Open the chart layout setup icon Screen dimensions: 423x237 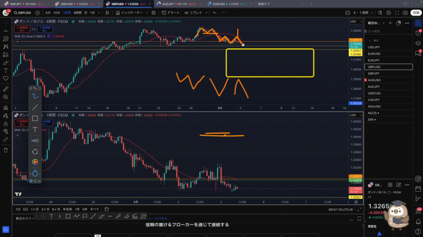click(348, 13)
